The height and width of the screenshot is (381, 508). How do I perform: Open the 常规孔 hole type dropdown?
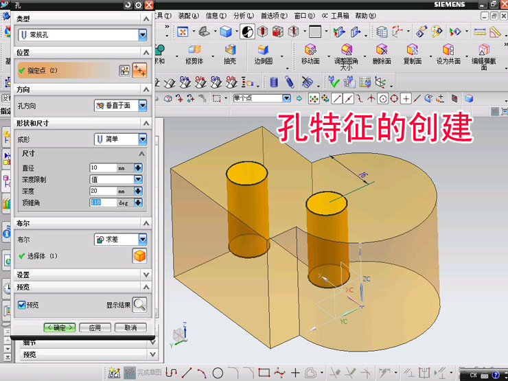tap(143, 34)
